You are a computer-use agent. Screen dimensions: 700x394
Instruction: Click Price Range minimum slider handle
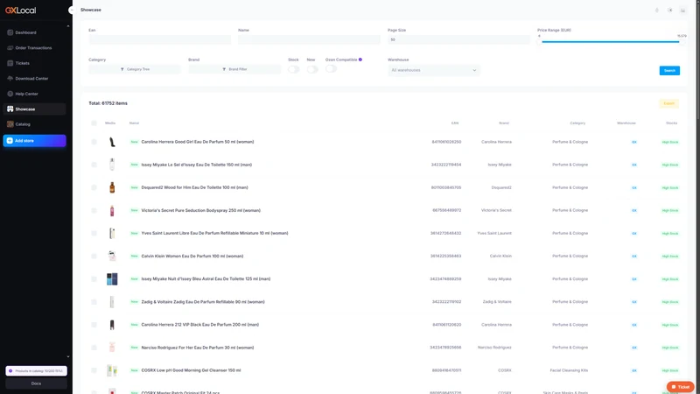point(540,41)
